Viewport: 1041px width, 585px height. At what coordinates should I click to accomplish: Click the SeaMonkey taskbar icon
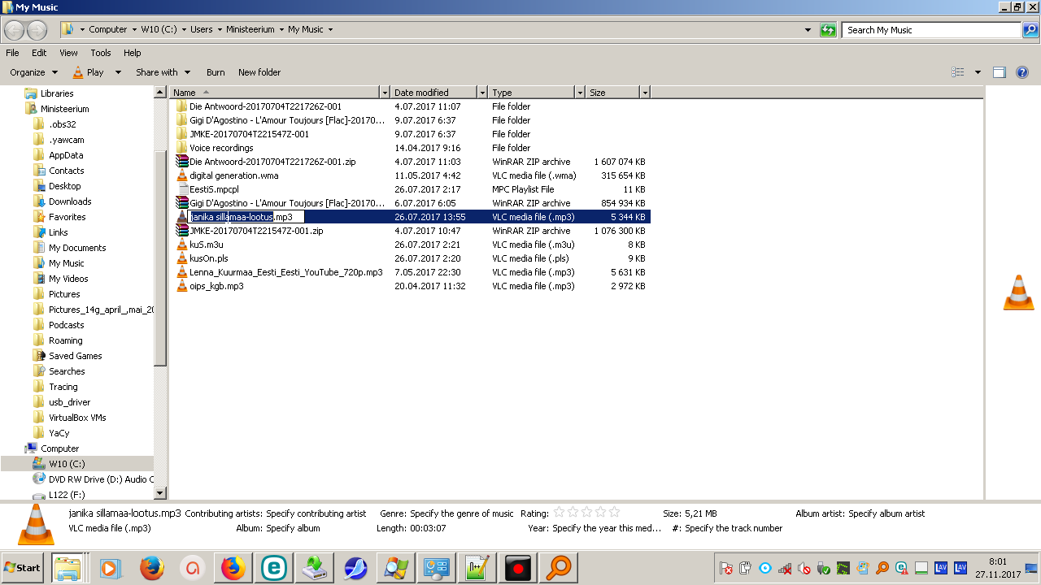pyautogui.click(x=355, y=568)
